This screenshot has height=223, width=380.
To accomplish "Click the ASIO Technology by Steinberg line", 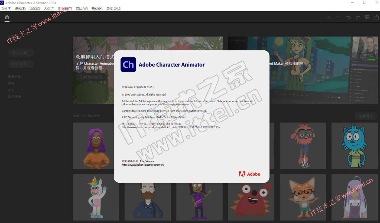I will tap(154, 117).
